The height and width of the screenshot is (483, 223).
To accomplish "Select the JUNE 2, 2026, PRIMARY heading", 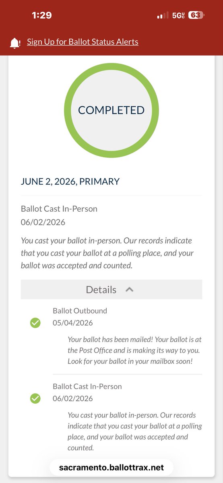I will tap(70, 182).
